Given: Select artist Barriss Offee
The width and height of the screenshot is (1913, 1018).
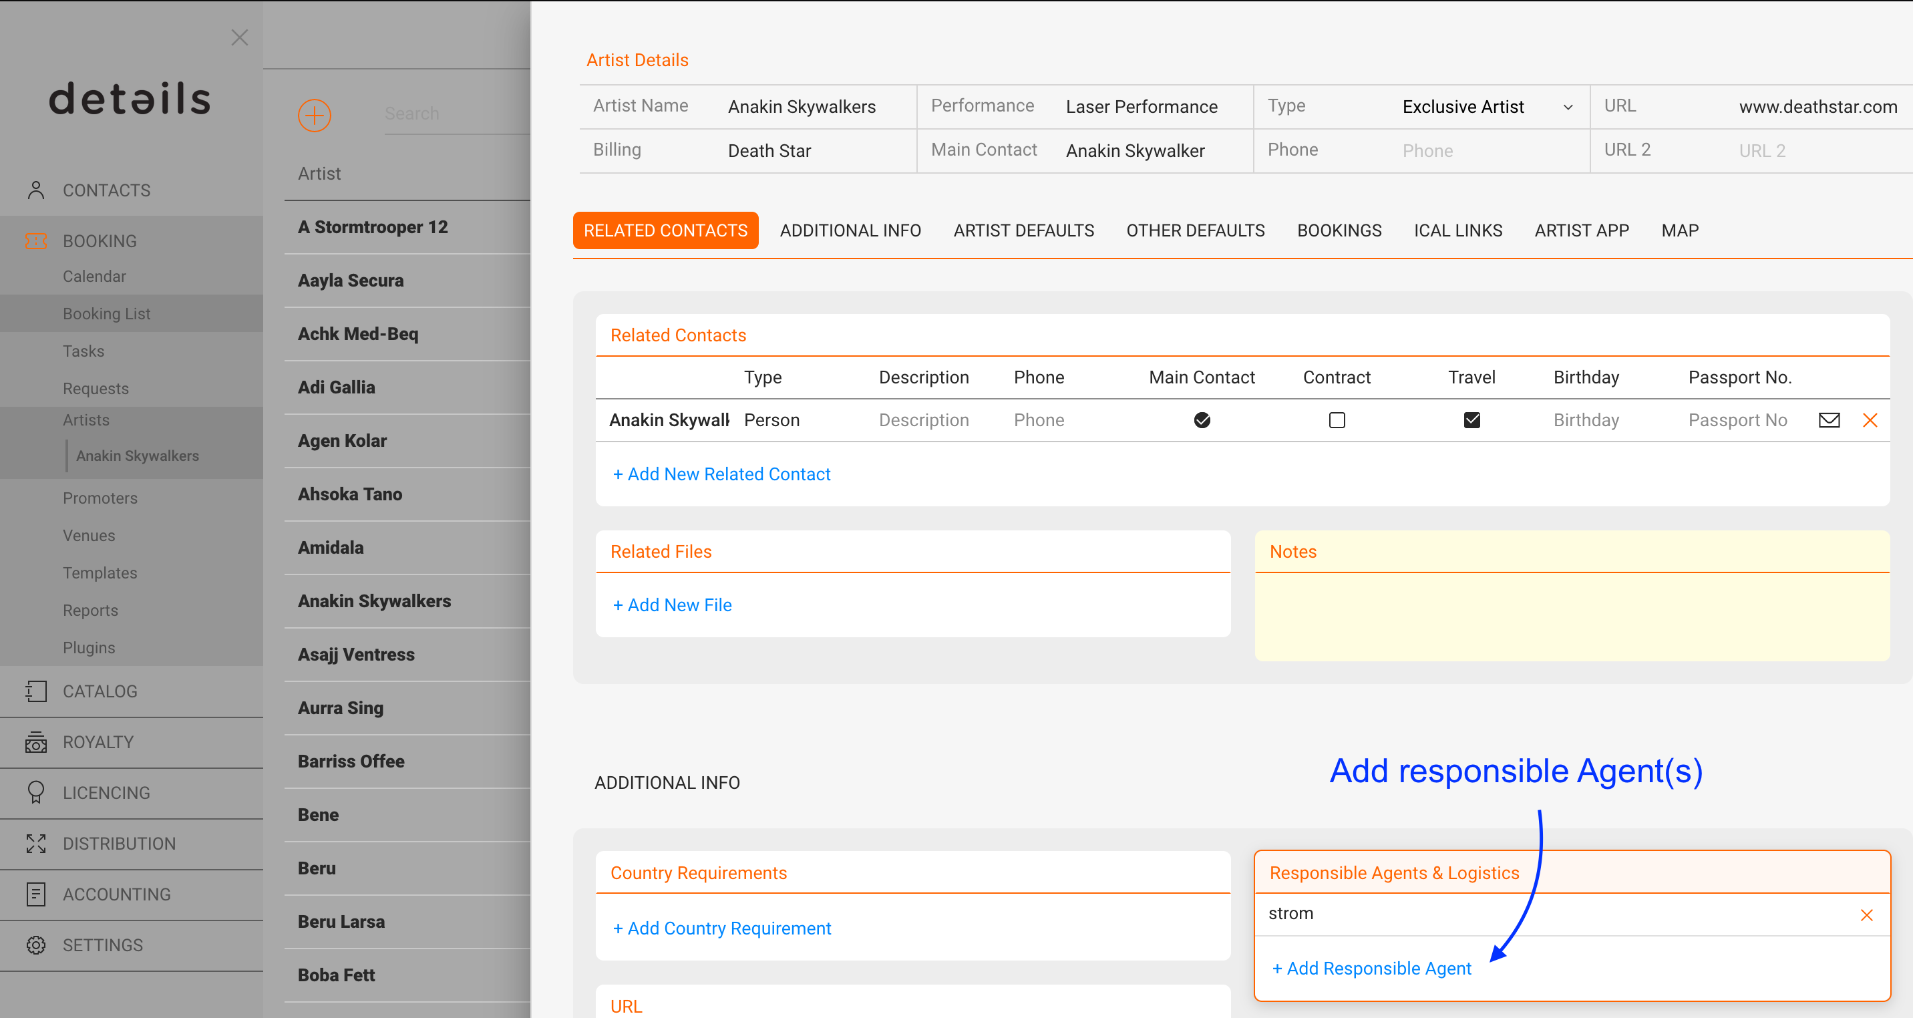Looking at the screenshot, I should point(351,761).
